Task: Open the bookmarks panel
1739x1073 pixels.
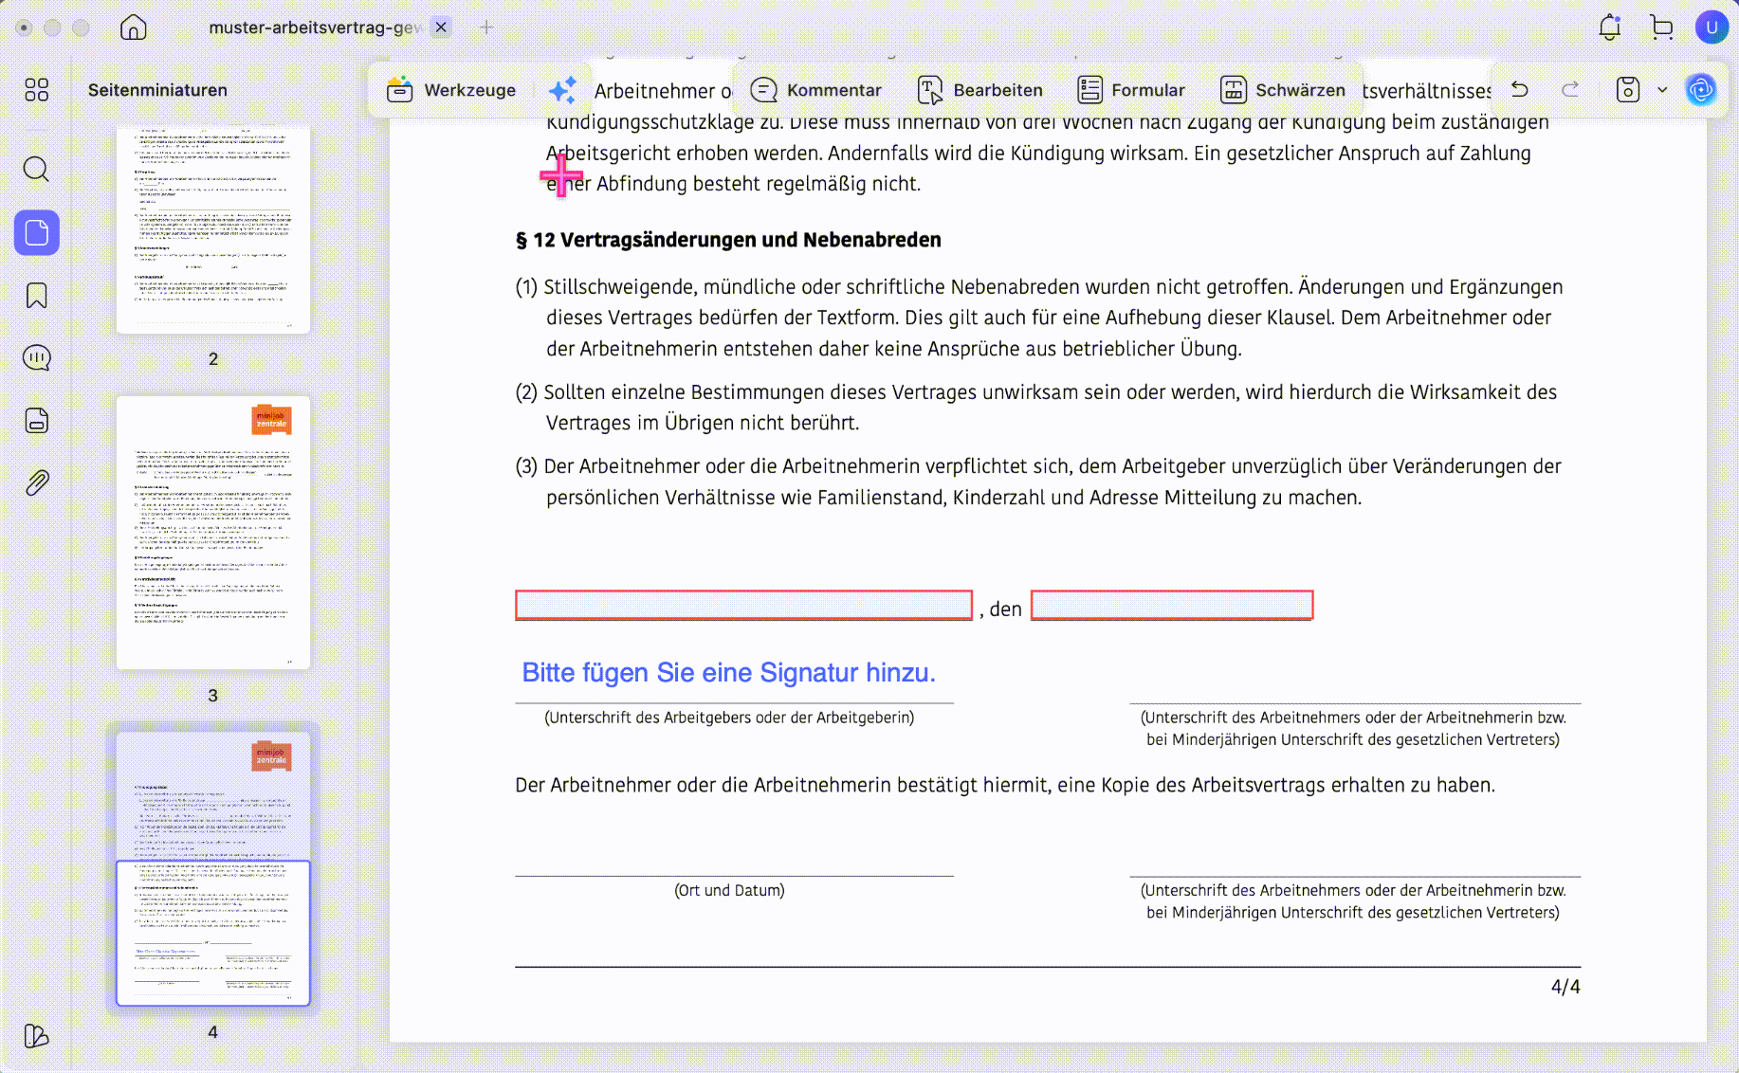Action: [x=37, y=296]
